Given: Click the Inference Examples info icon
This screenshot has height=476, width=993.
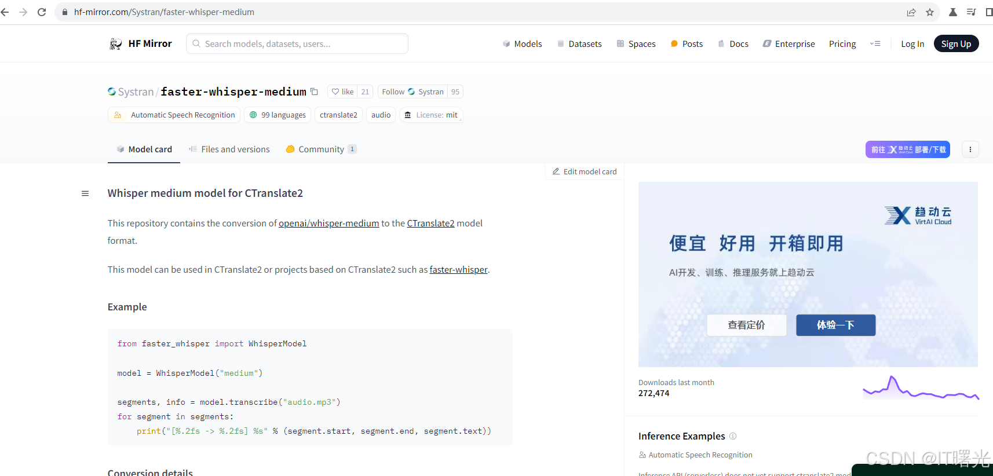Looking at the screenshot, I should pyautogui.click(x=733, y=436).
